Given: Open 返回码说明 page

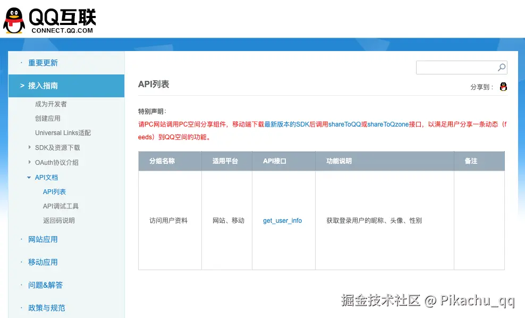Looking at the screenshot, I should click(58, 221).
